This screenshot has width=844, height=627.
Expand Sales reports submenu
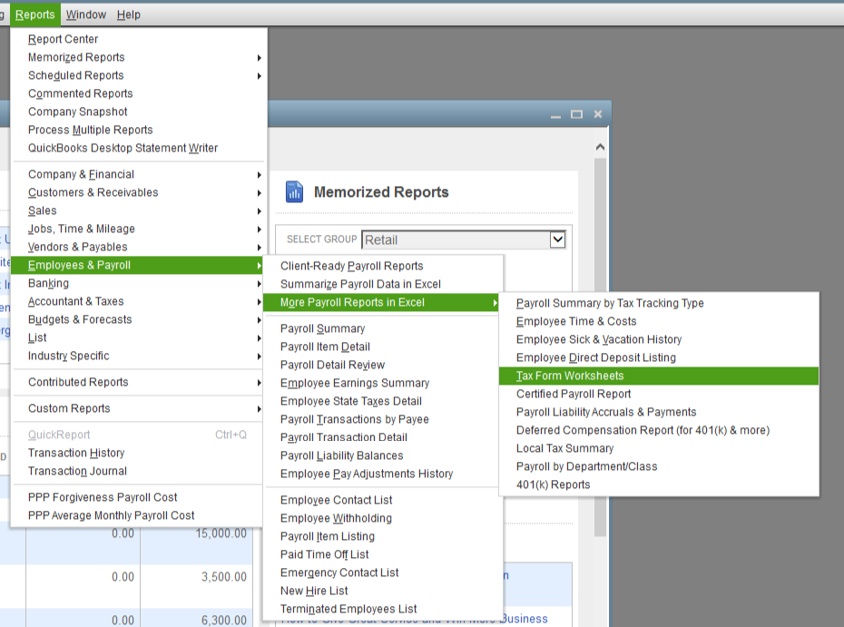[x=138, y=211]
